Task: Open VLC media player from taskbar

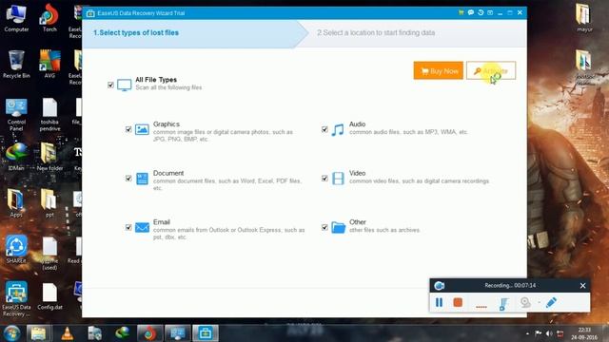Action: click(x=67, y=333)
